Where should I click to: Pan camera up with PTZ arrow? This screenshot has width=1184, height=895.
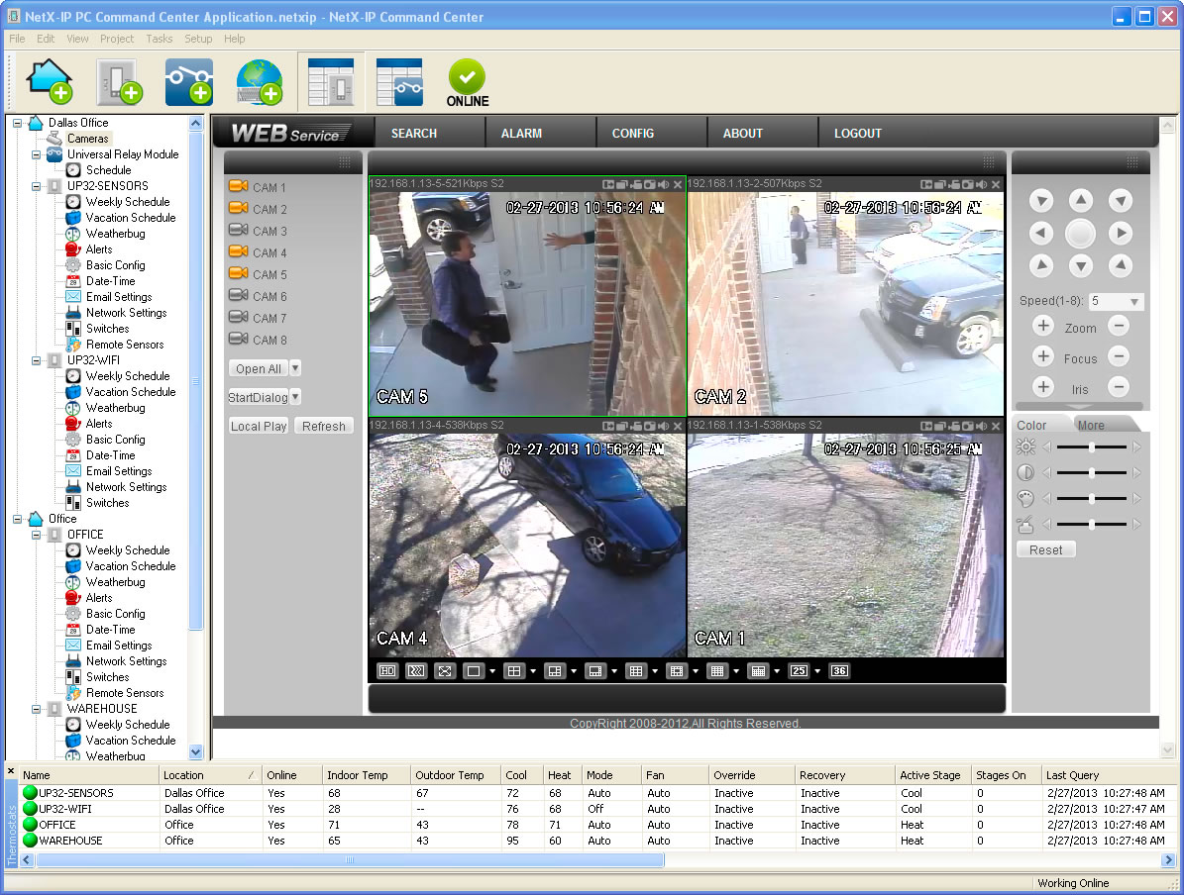click(1081, 200)
